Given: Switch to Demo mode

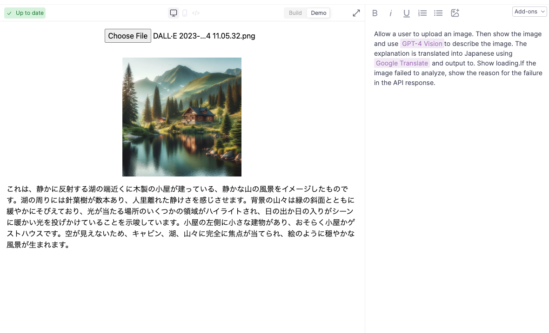Looking at the screenshot, I should (318, 13).
